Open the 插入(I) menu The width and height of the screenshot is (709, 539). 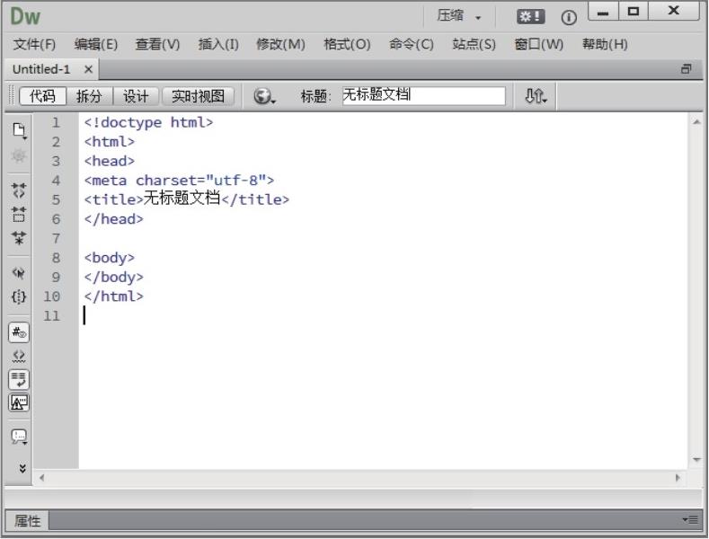[x=218, y=44]
